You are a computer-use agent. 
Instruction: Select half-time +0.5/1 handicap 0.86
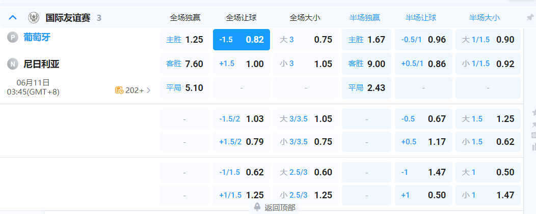click(x=423, y=64)
